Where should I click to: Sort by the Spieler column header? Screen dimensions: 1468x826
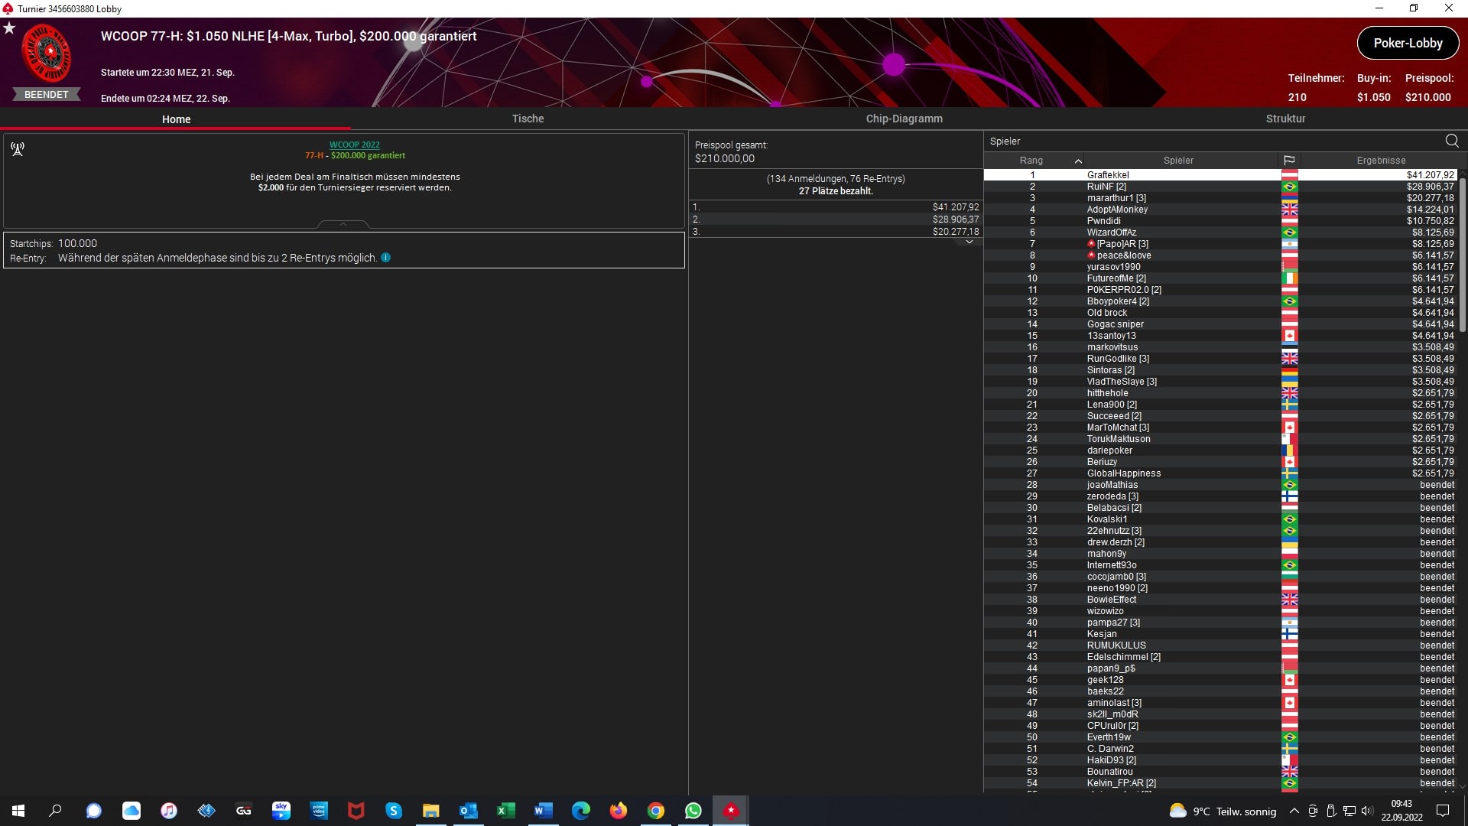click(x=1178, y=161)
